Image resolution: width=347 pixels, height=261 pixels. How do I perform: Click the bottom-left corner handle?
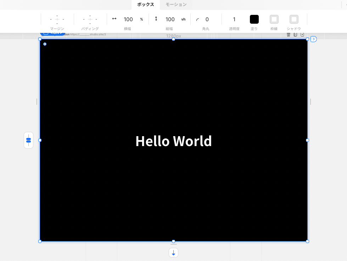40,241
